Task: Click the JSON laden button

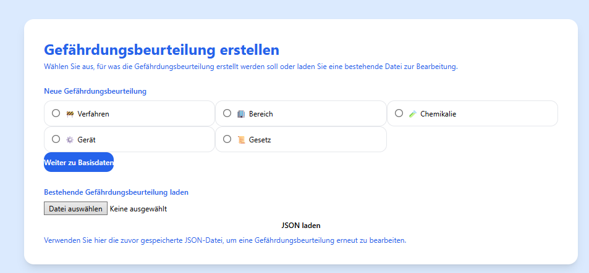Action: point(300,226)
